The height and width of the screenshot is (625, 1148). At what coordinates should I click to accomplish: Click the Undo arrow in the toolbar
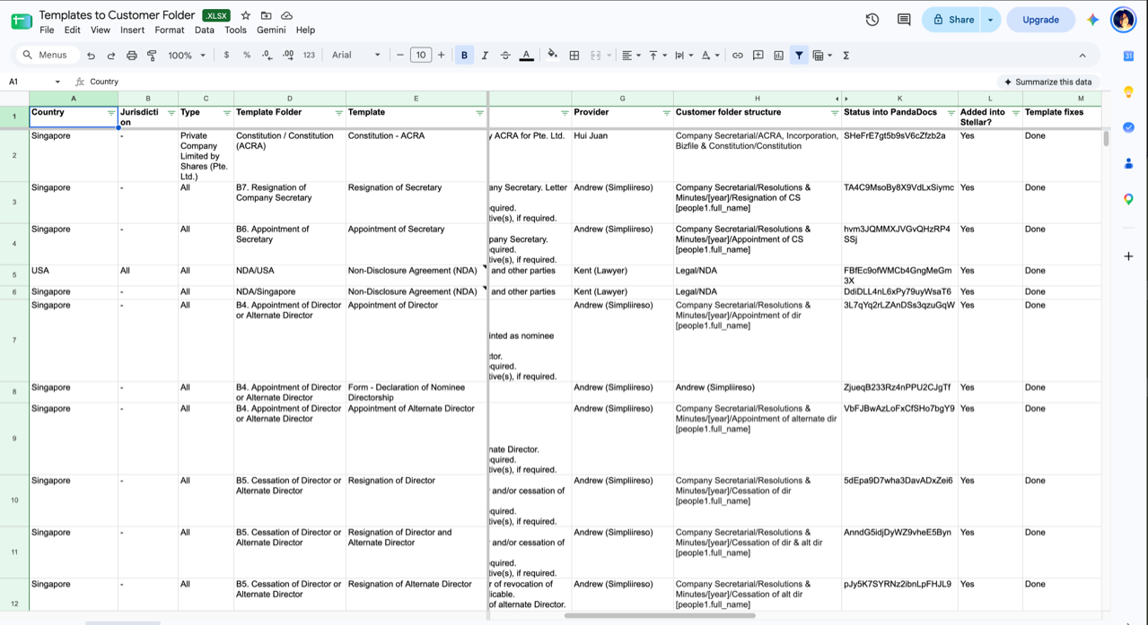coord(91,56)
